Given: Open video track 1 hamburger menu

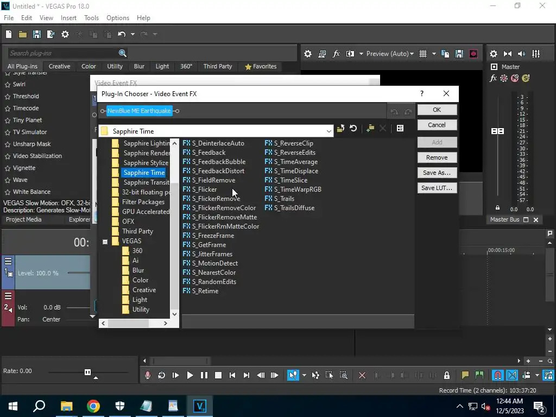Looking at the screenshot, I should [x=8, y=262].
